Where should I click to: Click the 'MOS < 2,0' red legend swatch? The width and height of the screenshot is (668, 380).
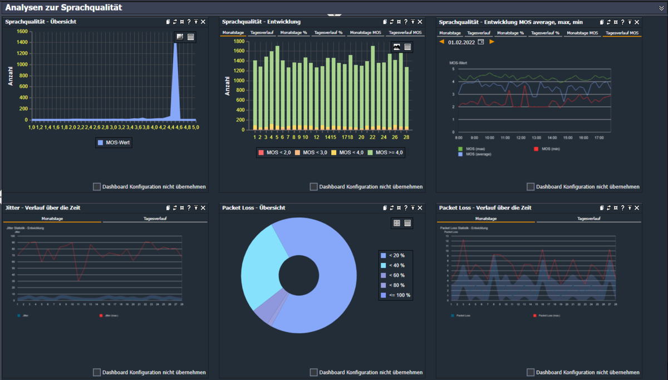[261, 153]
